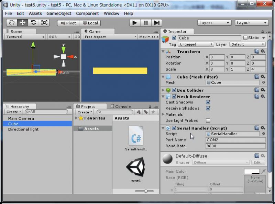Enable the Use Light Probes checkbox
This screenshot has width=275, height=204.
pos(209,121)
